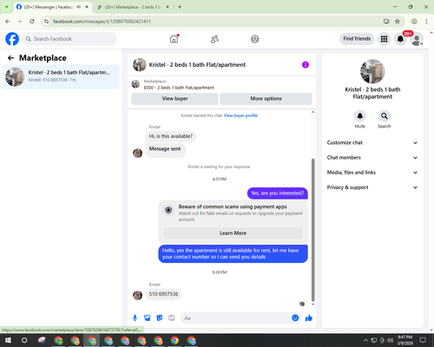The image size is (434, 347).
Task: Bookmark this page with the star icon
Action: pyautogui.click(x=398, y=22)
